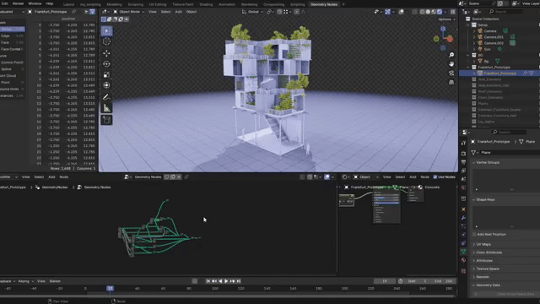Toggle viewport overlays button
The height and width of the screenshot is (304, 540).
tap(402, 12)
